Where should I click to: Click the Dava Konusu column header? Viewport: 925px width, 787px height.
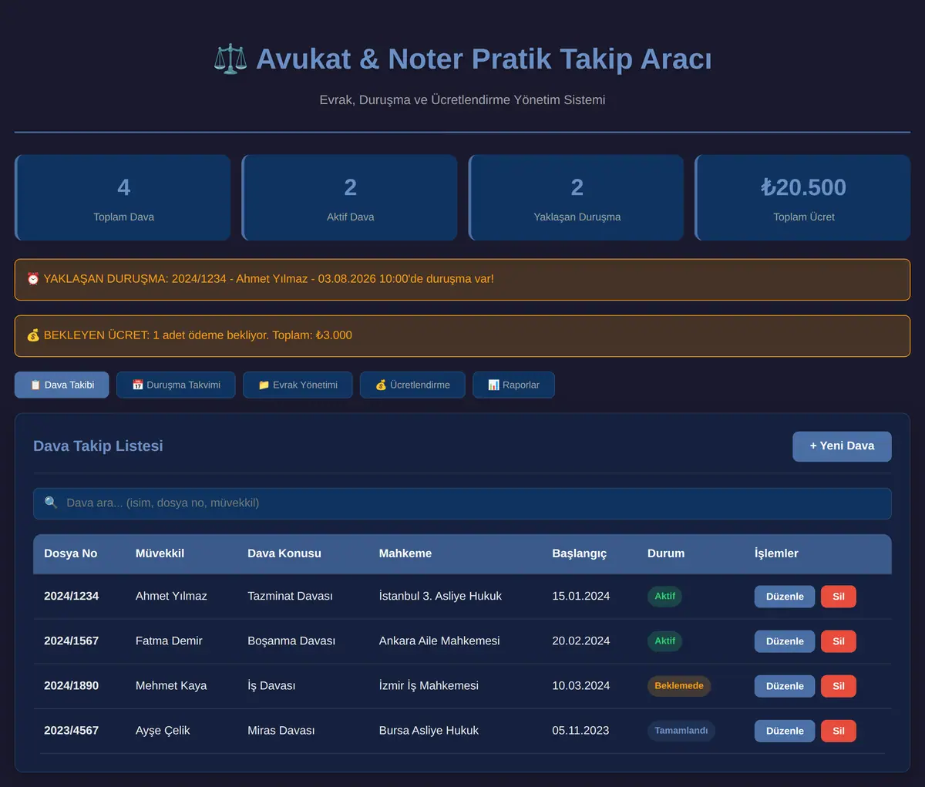(284, 553)
